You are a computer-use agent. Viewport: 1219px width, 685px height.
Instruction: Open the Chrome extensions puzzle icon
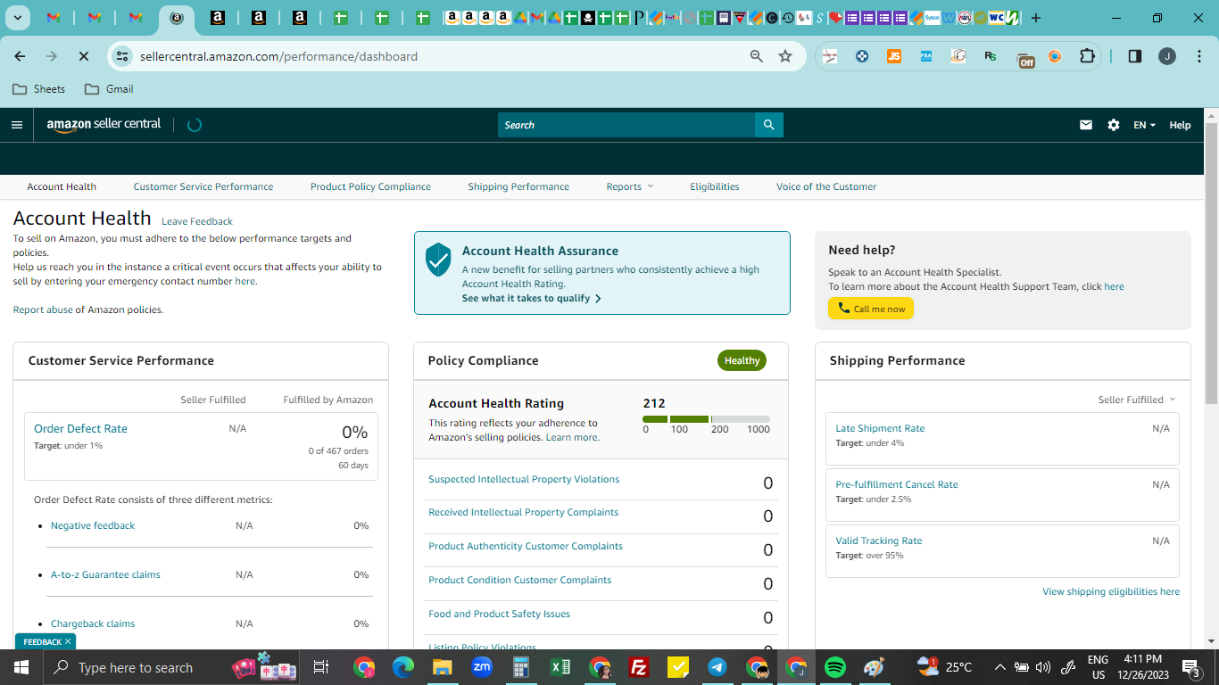tap(1087, 56)
